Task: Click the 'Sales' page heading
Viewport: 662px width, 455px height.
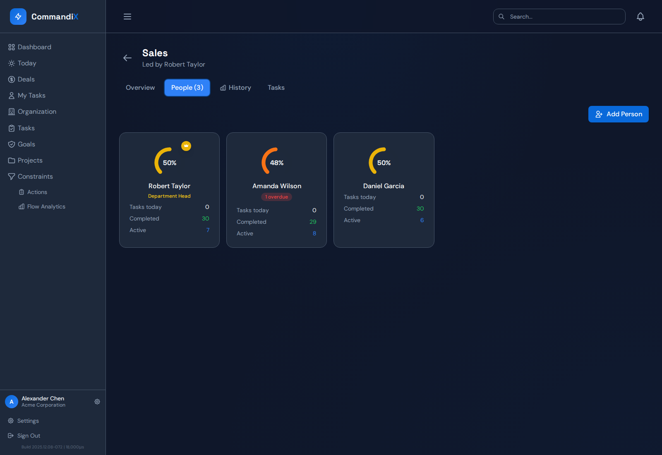Action: (x=155, y=53)
